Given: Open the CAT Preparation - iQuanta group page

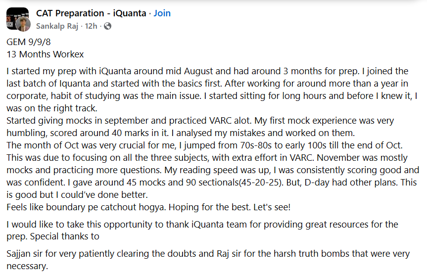Looking at the screenshot, I should (x=92, y=13).
